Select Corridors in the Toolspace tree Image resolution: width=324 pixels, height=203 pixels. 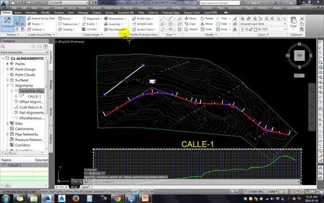click(22, 145)
